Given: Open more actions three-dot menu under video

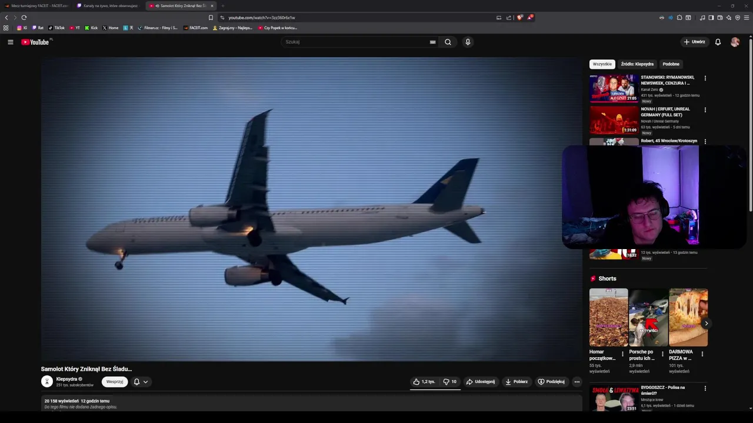Looking at the screenshot, I should tap(577, 382).
